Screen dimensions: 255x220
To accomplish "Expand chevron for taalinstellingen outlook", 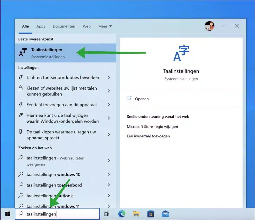I will pyautogui.click(x=109, y=196).
